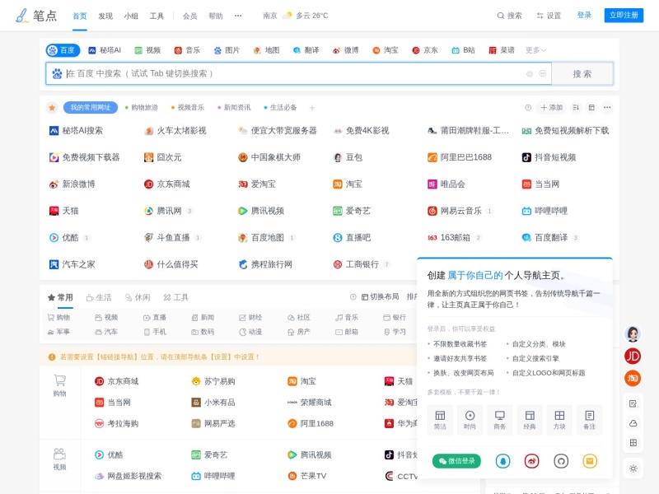
Task: Click the star favorites icon
Action: pyautogui.click(x=52, y=108)
